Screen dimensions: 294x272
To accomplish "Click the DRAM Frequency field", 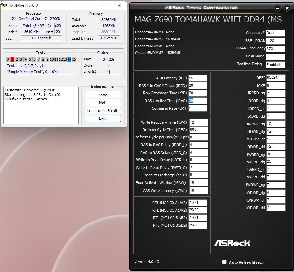I will tap(275, 49).
